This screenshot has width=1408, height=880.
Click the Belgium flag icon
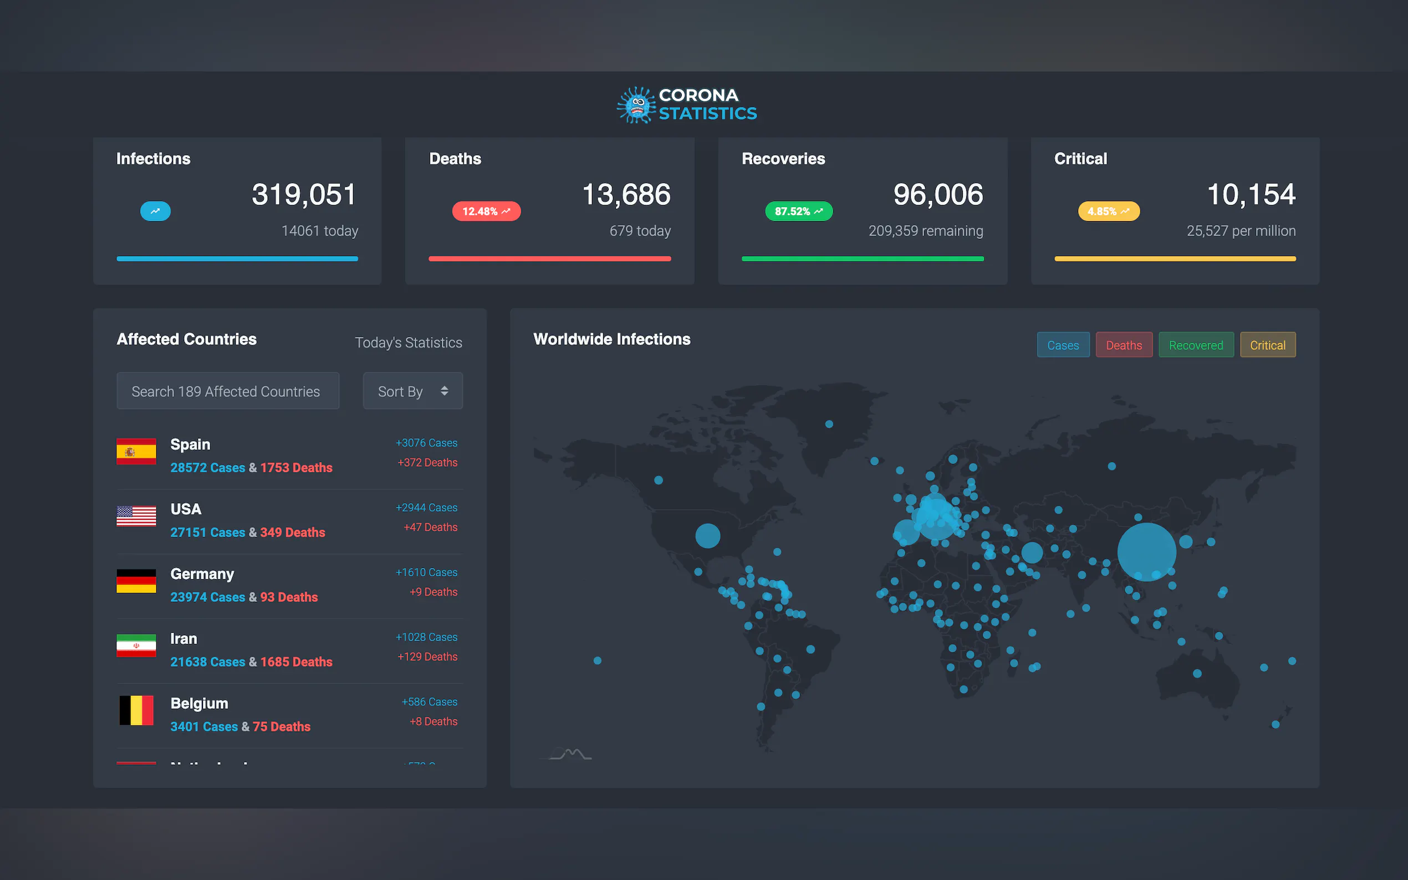tap(136, 710)
